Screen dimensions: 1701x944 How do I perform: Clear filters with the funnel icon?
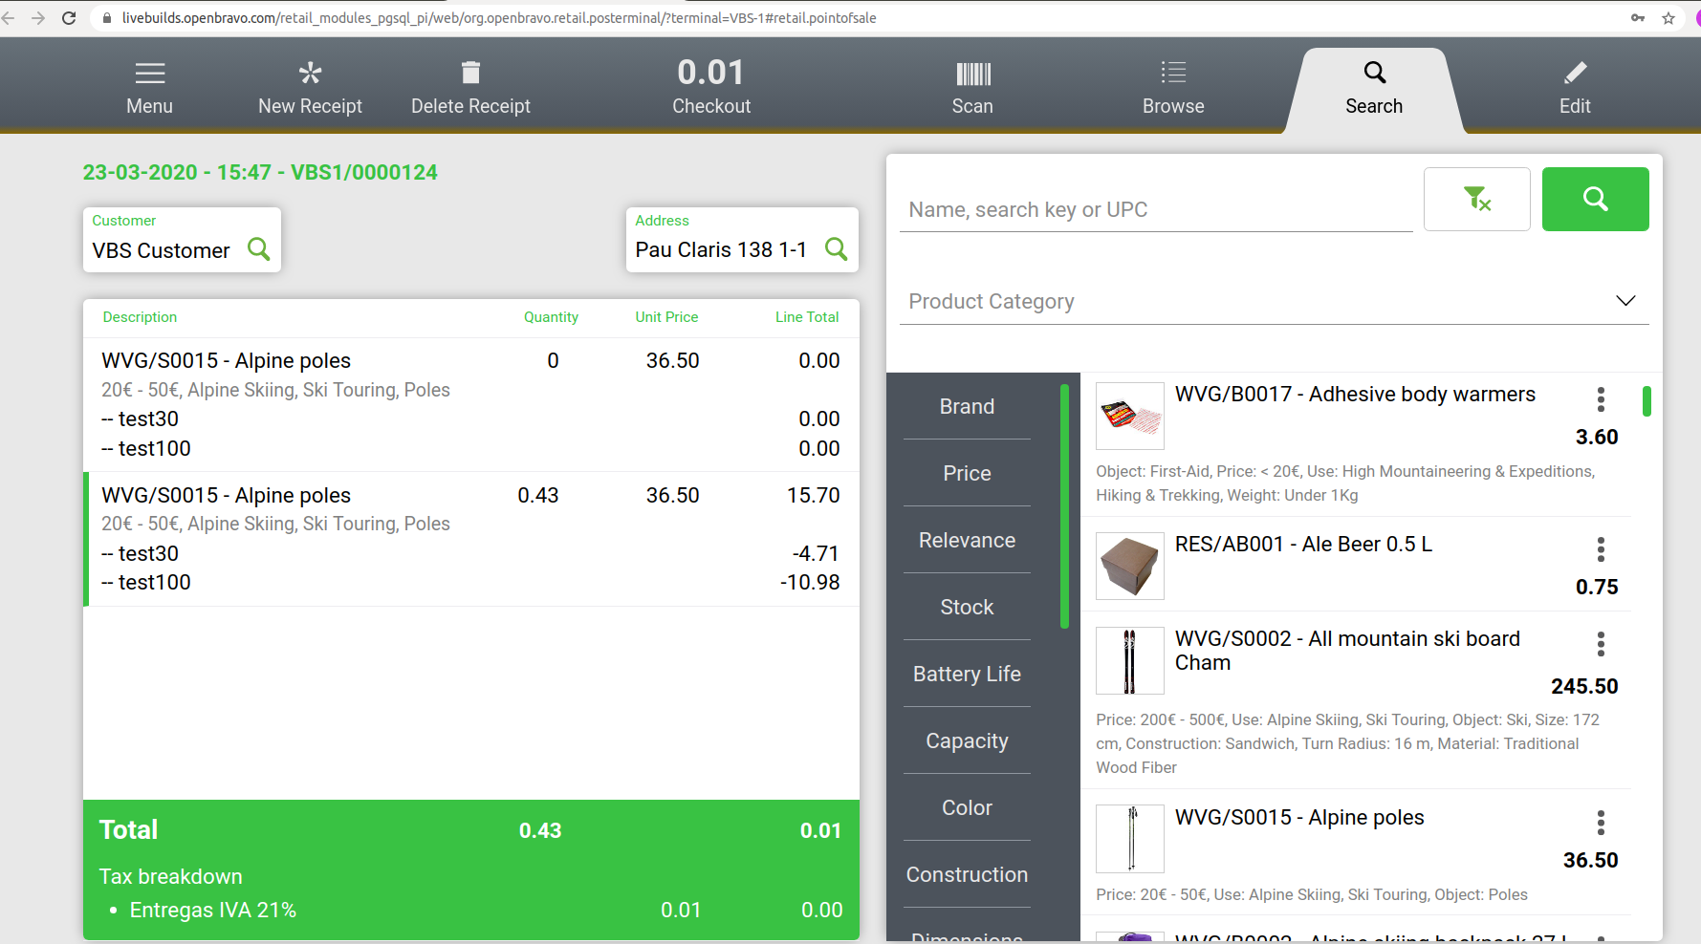point(1477,199)
